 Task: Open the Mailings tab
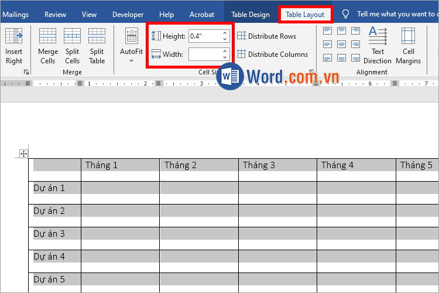point(15,15)
